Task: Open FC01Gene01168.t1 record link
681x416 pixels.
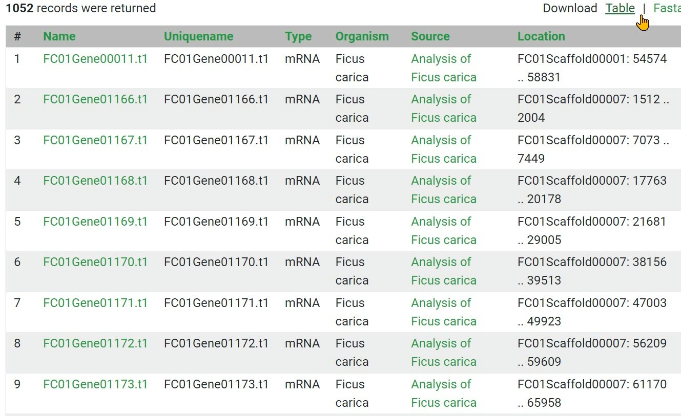Action: click(x=95, y=181)
